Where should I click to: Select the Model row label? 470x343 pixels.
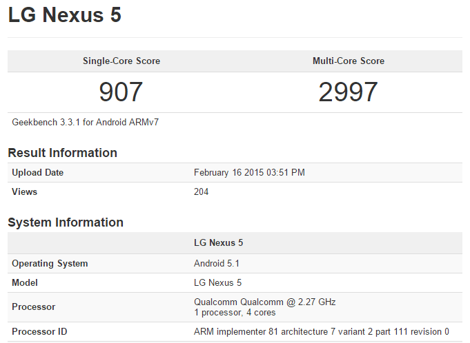point(25,283)
